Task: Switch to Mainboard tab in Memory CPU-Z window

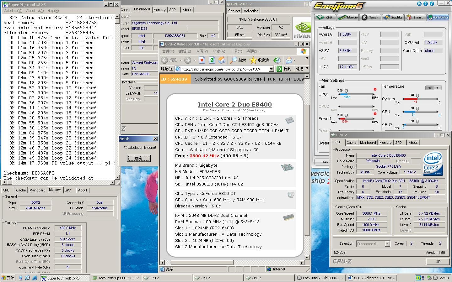Action: 37,190
